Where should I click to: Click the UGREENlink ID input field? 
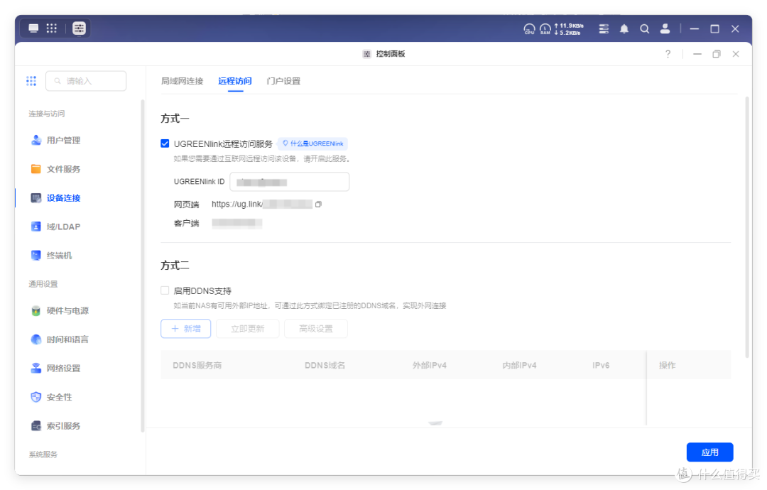point(290,182)
